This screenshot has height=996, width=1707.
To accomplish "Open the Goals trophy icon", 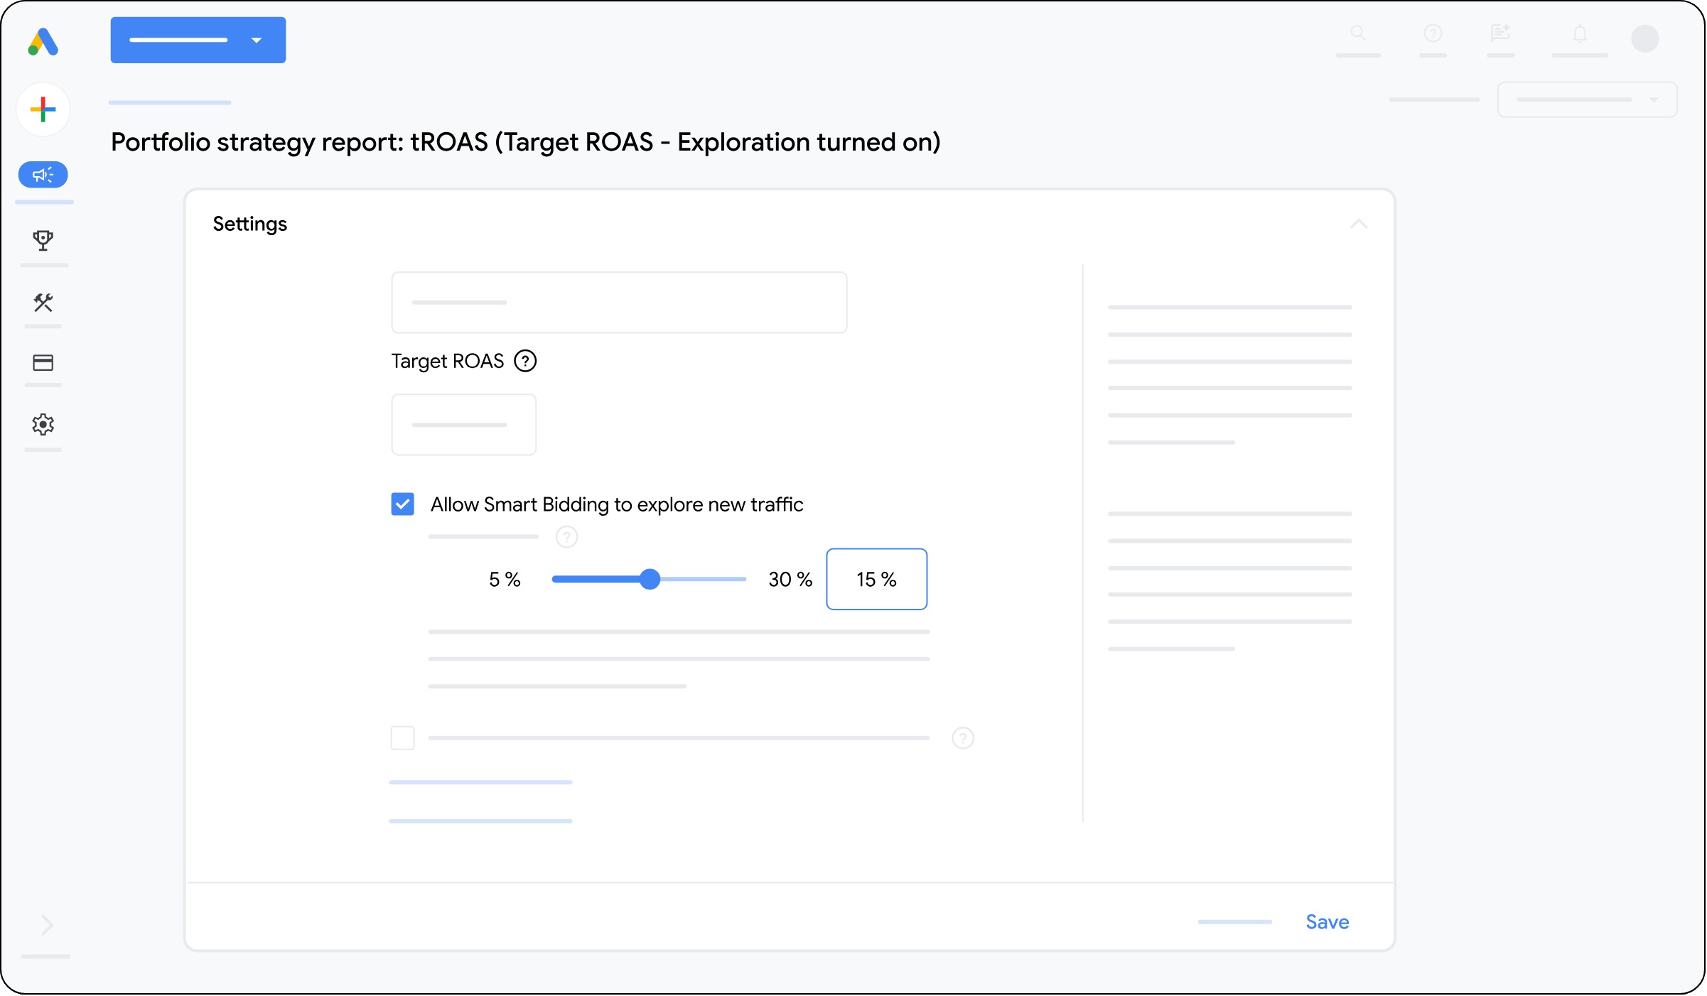I will point(43,240).
